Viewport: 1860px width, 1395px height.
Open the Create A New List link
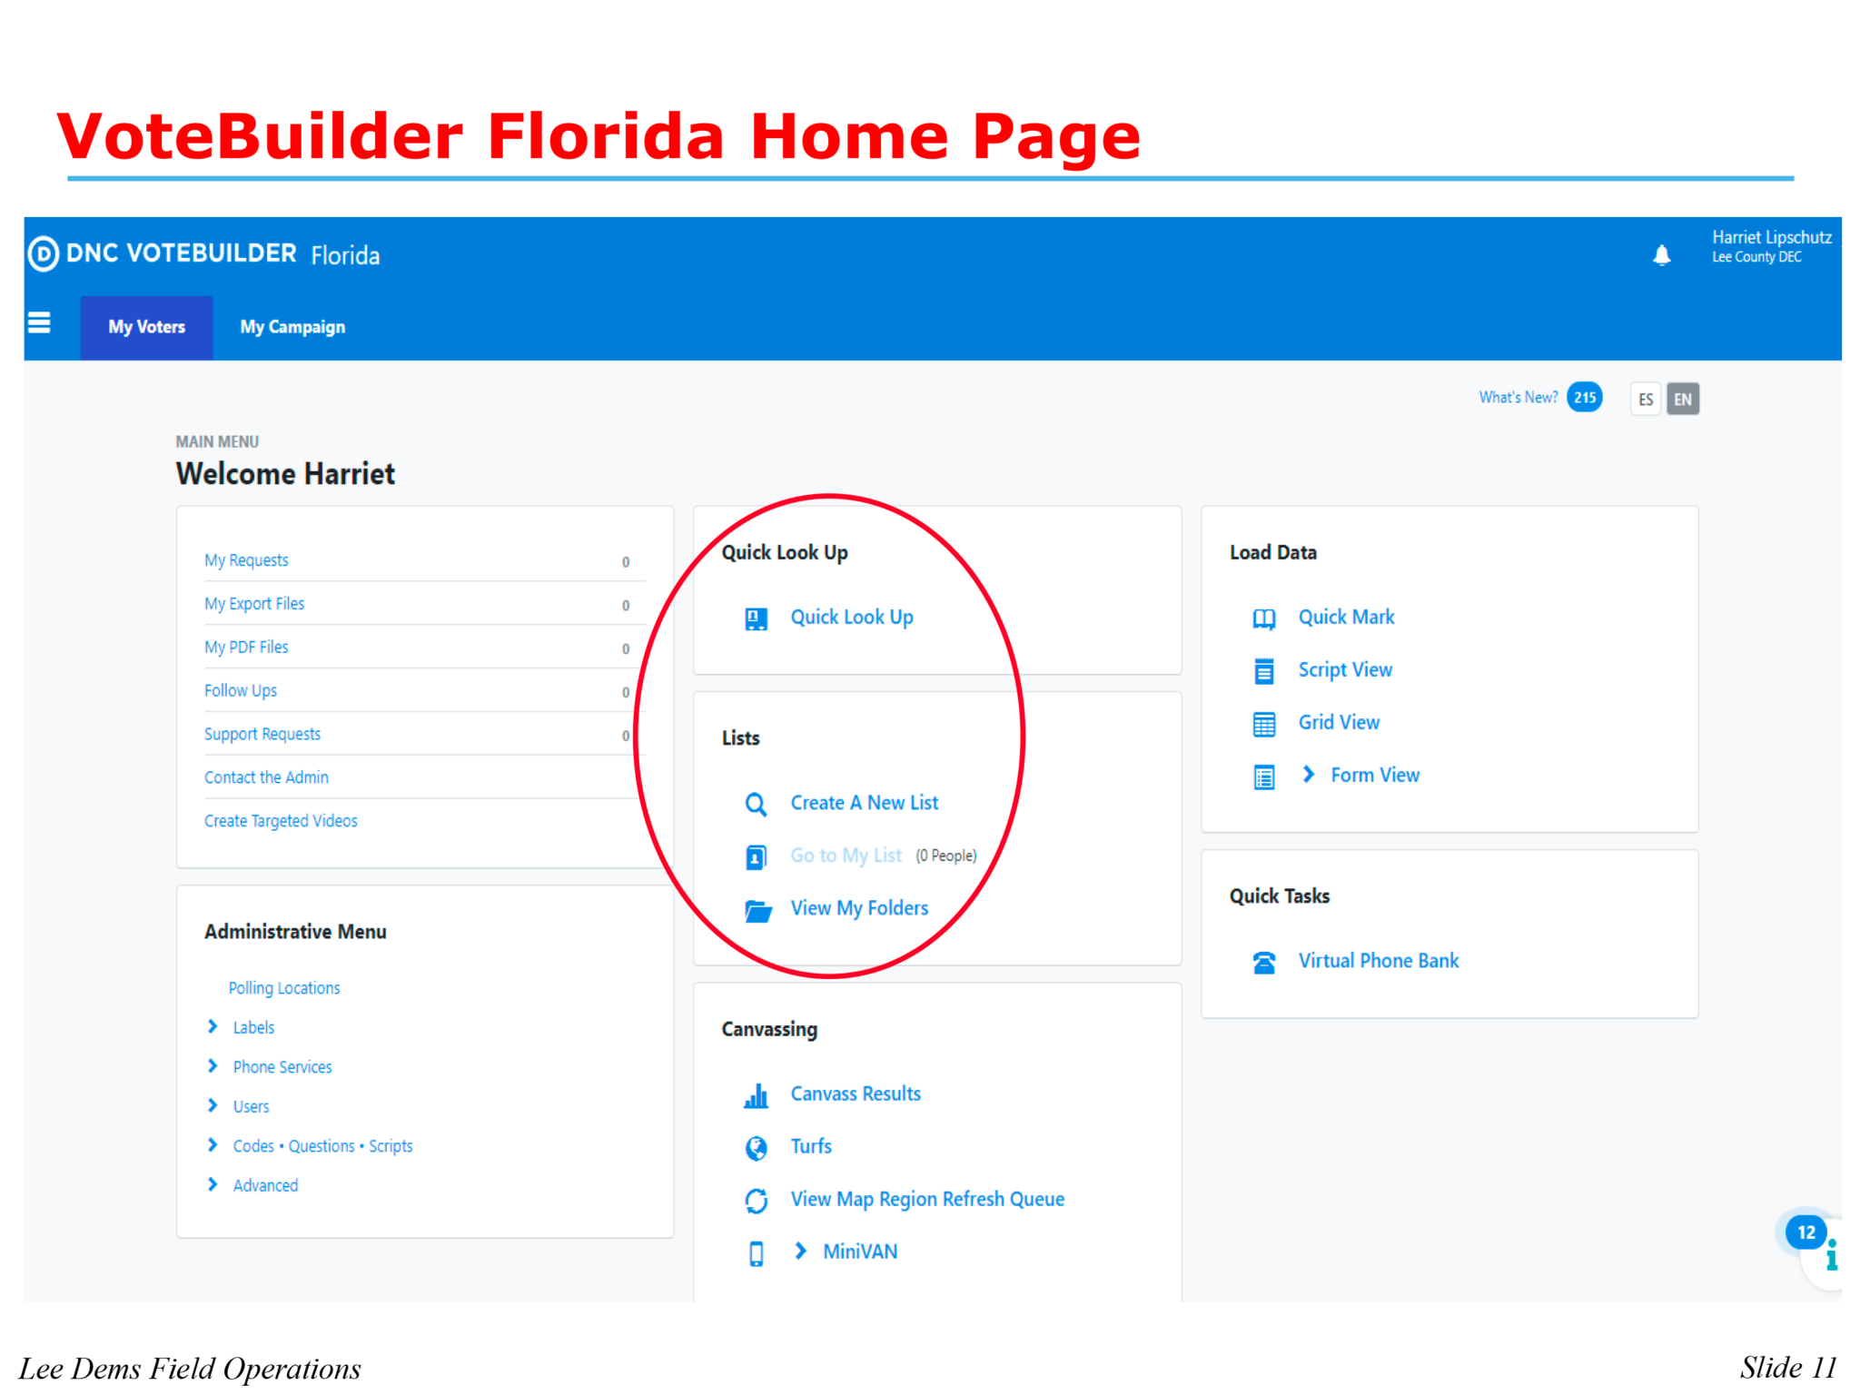(864, 802)
